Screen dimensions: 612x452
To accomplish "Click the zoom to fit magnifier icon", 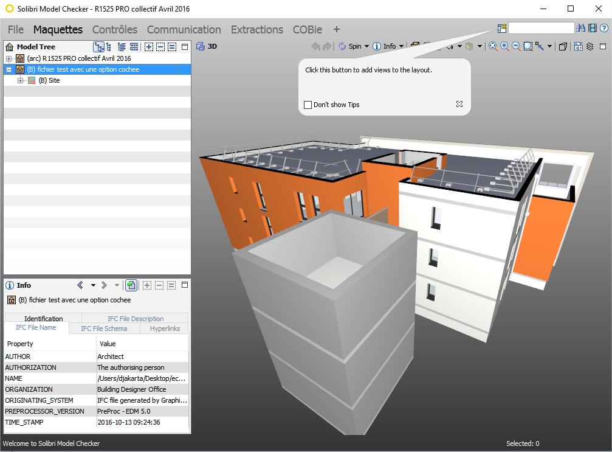I will pos(493,46).
